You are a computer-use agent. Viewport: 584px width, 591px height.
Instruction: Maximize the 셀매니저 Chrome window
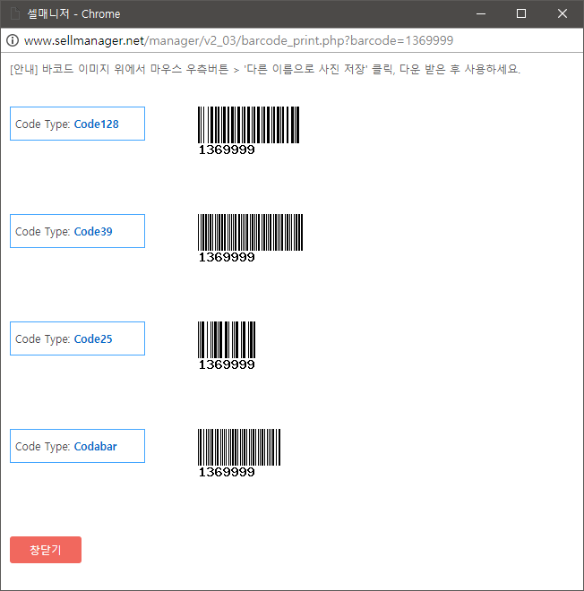pyautogui.click(x=521, y=14)
